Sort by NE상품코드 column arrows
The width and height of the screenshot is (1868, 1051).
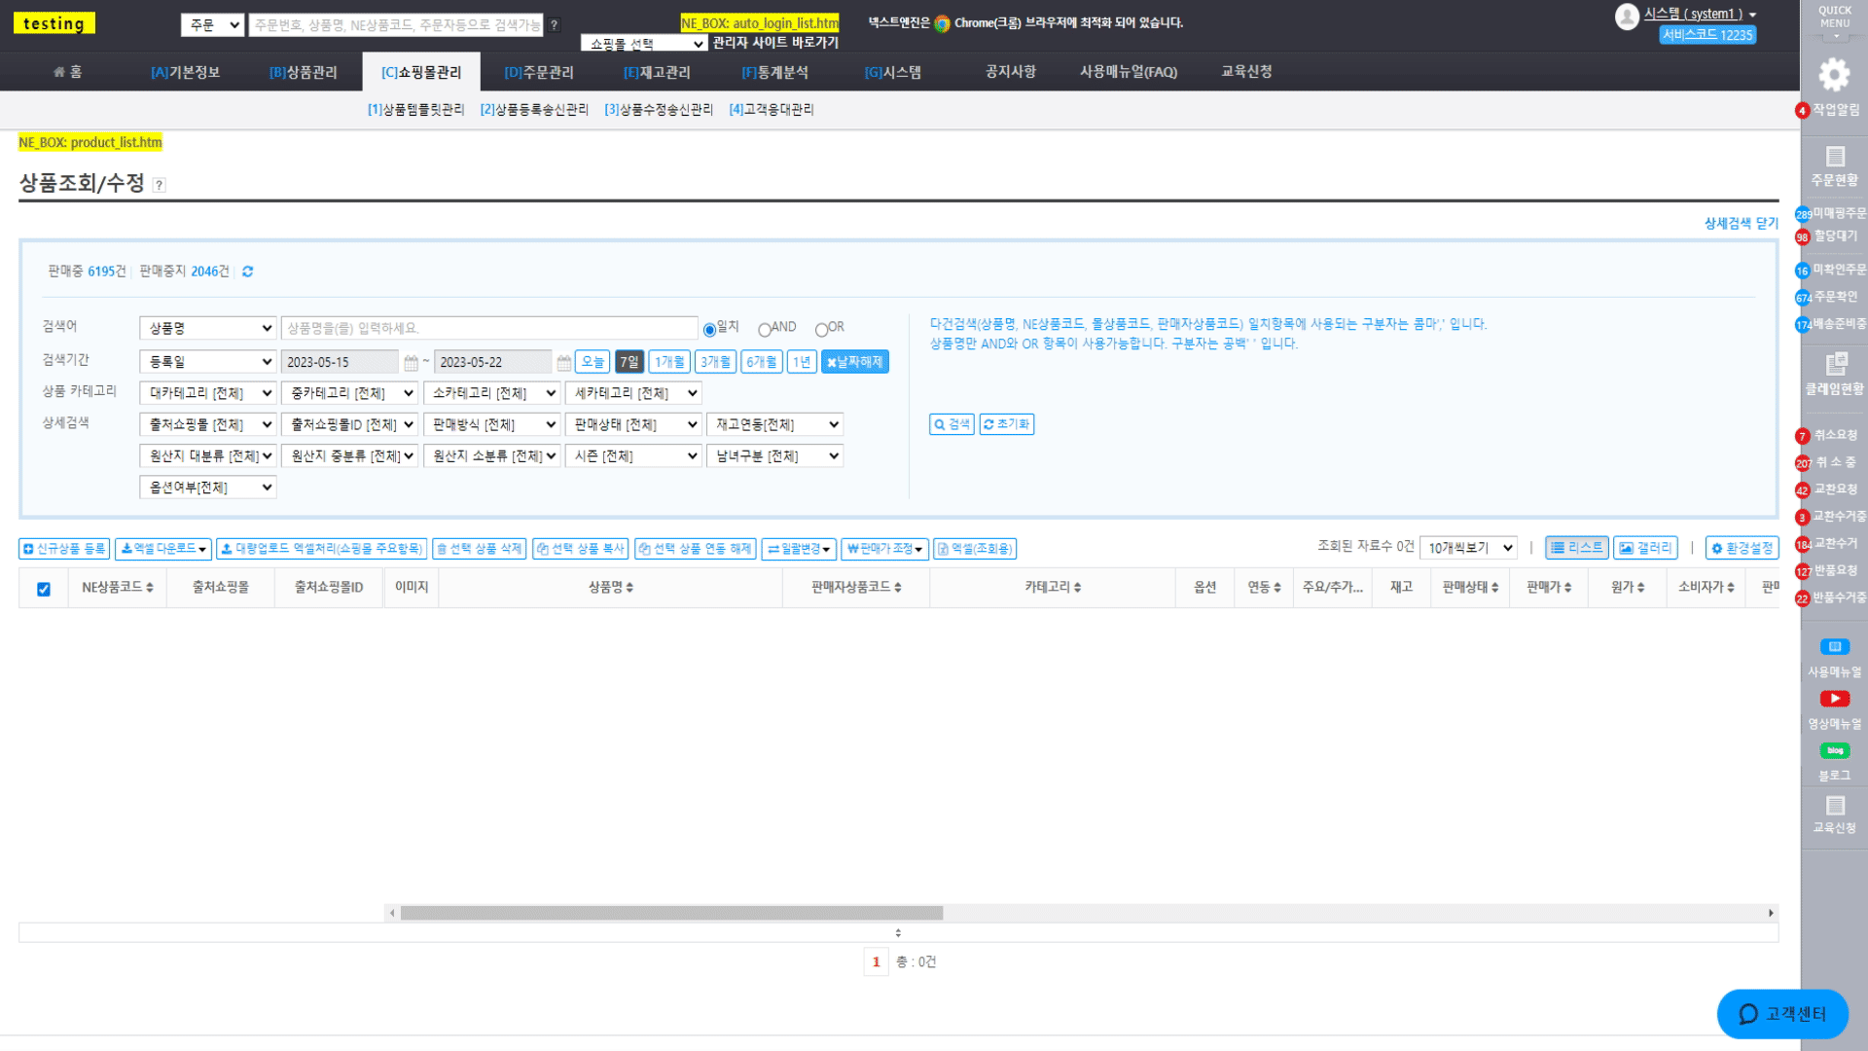[150, 588]
